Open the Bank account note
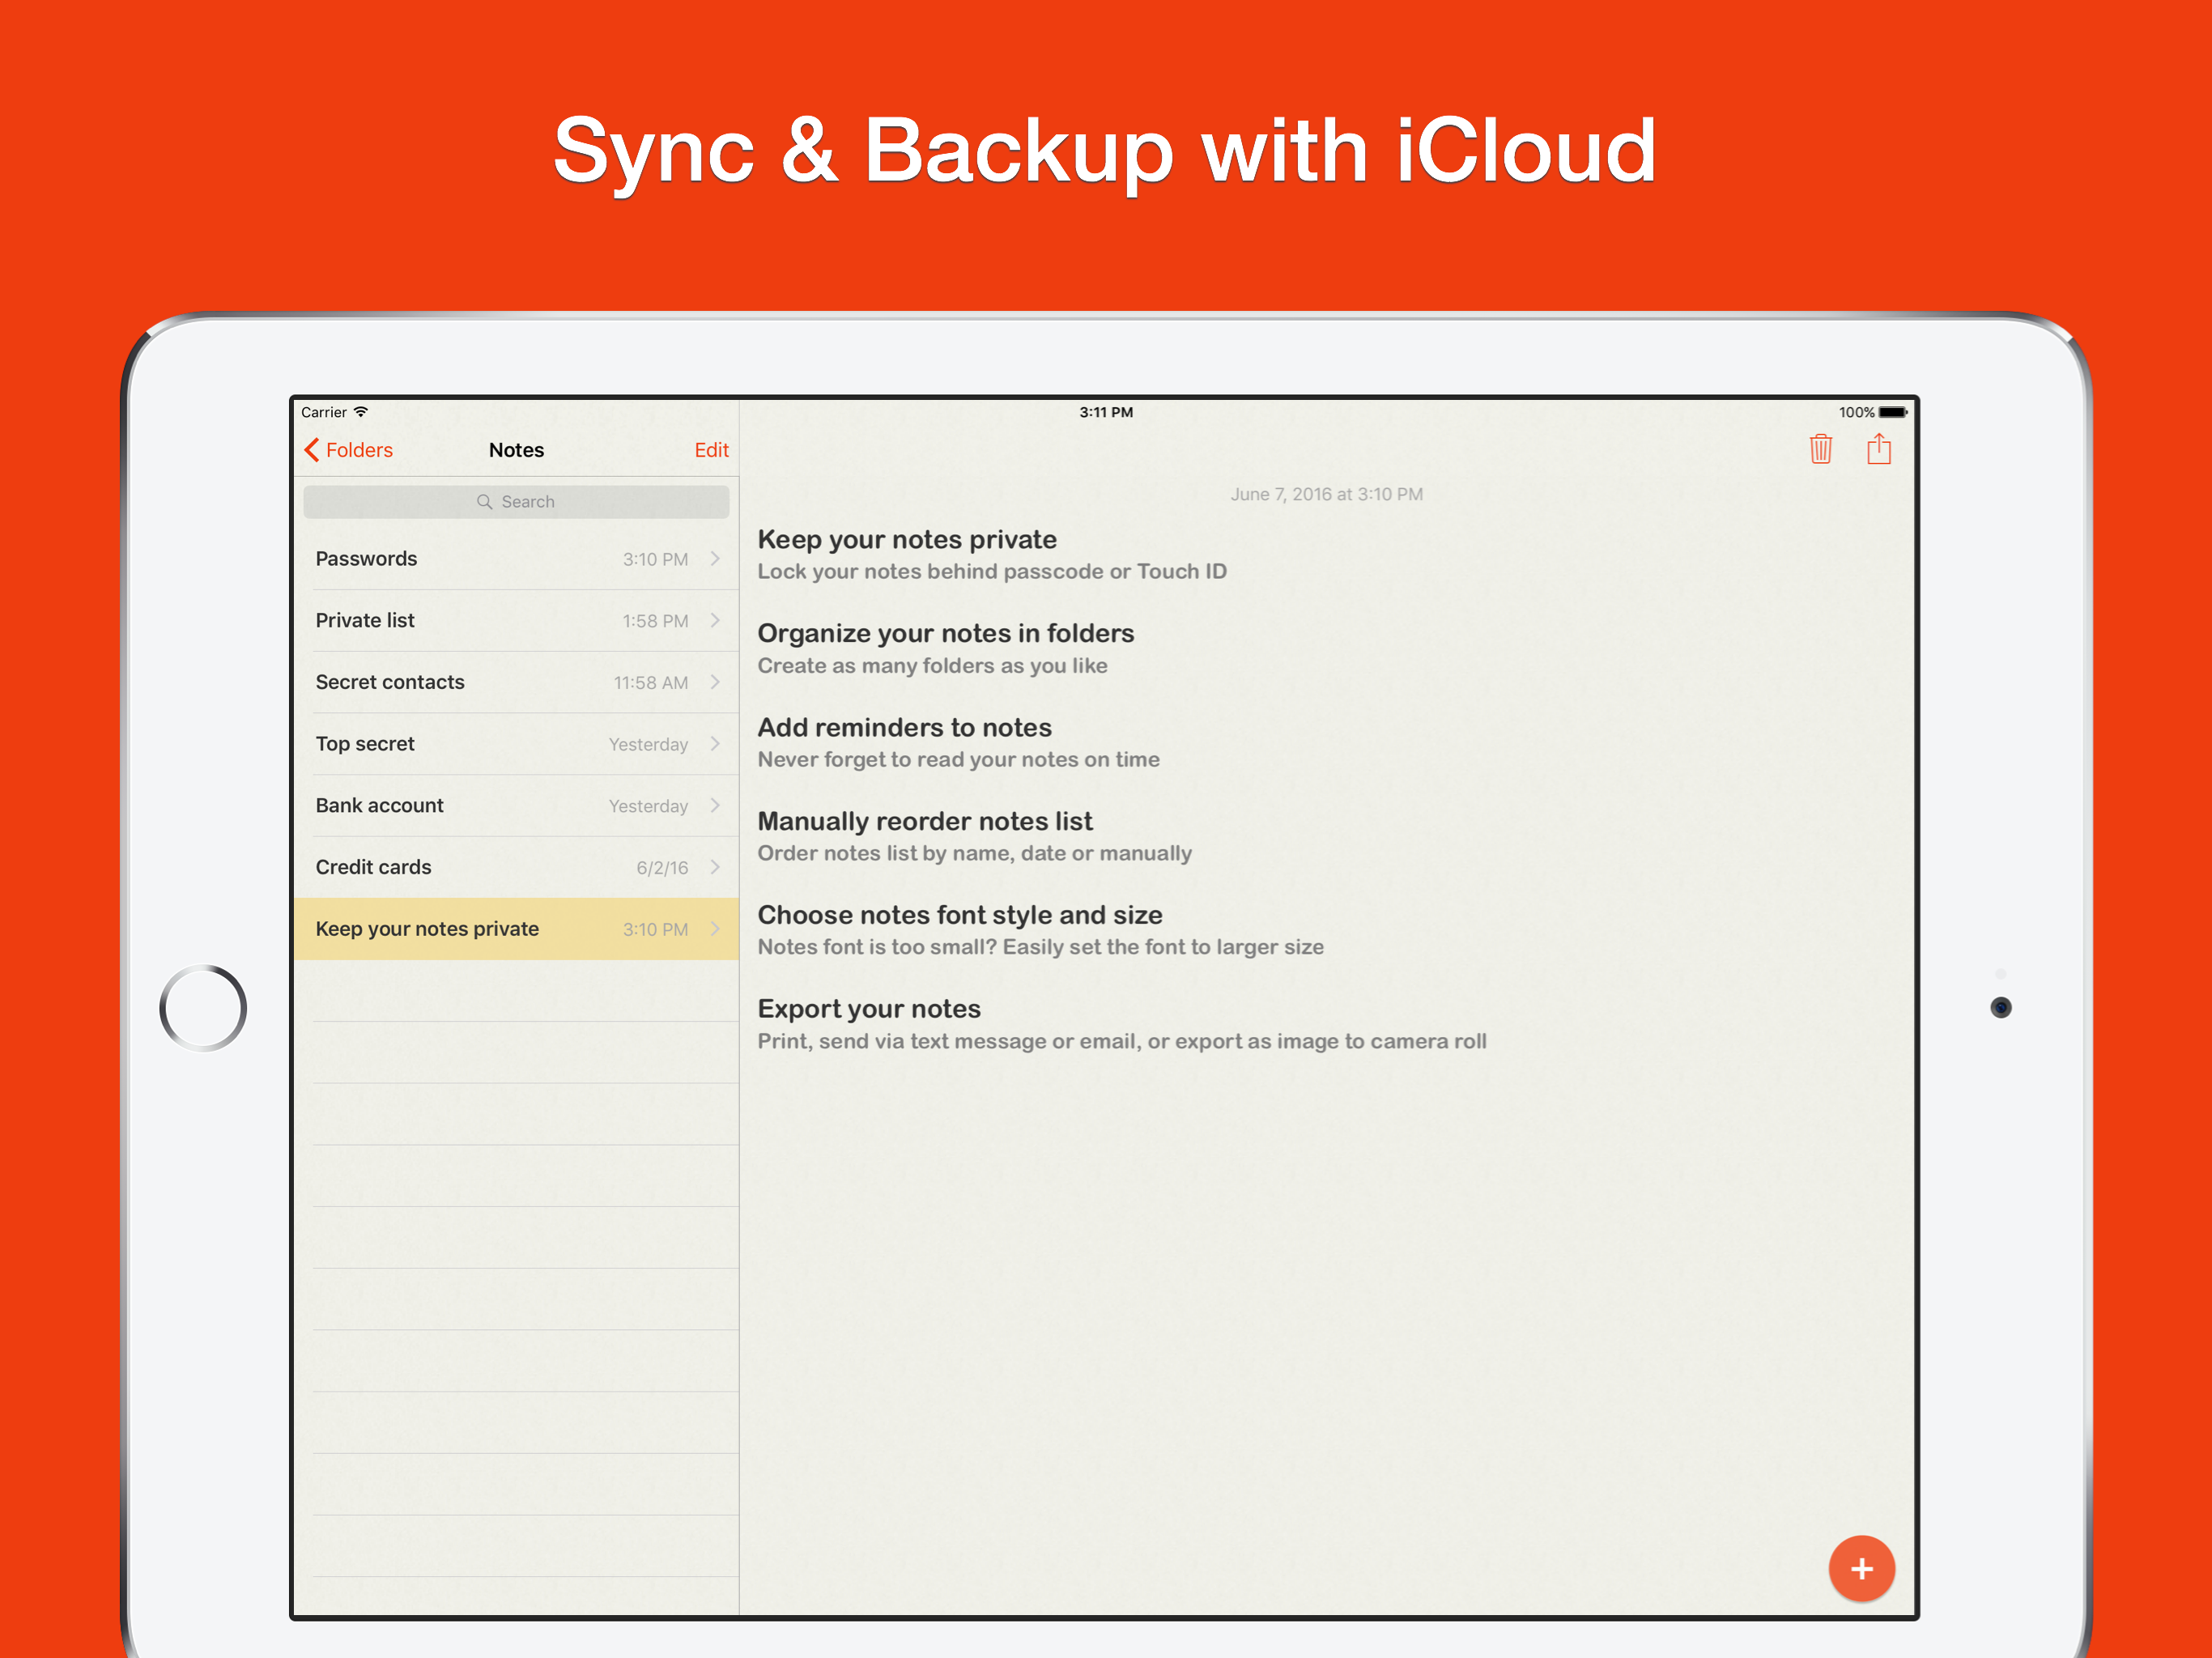The width and height of the screenshot is (2212, 1658). point(380,805)
